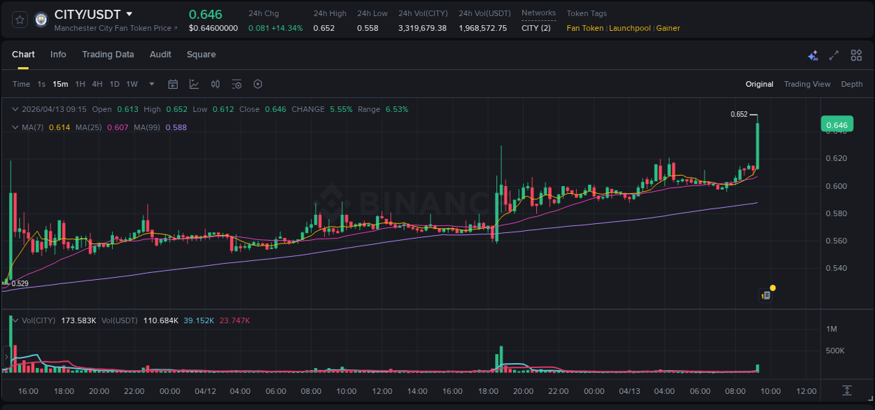Toggle the favorite star for CITY/USDT
Image resolution: width=875 pixels, height=410 pixels.
19,19
